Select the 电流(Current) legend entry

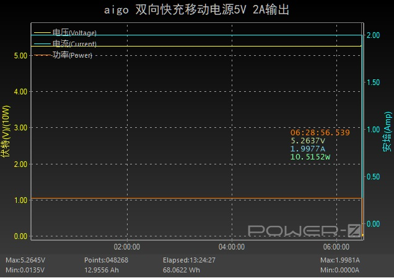coord(65,44)
